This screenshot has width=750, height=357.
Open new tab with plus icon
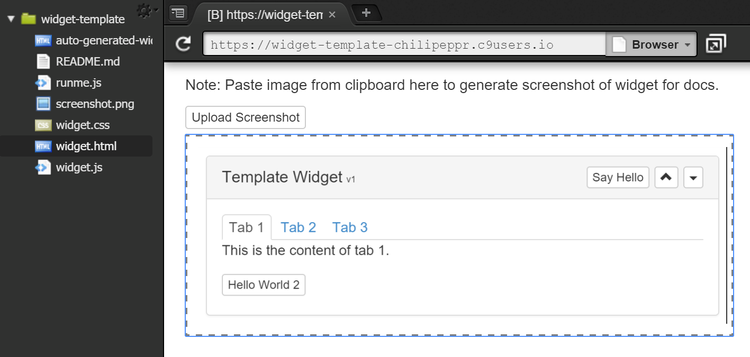click(x=366, y=13)
